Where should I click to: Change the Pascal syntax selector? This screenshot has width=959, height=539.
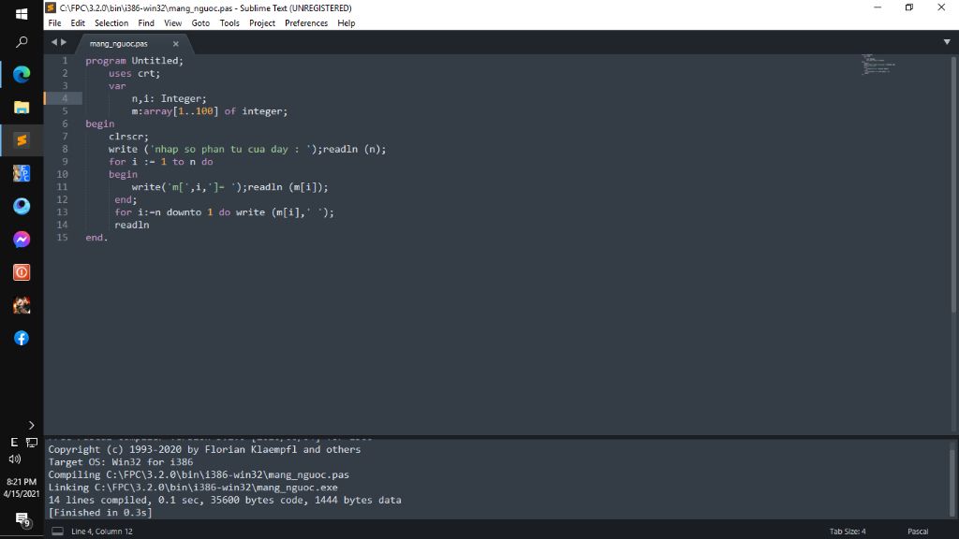click(x=918, y=532)
